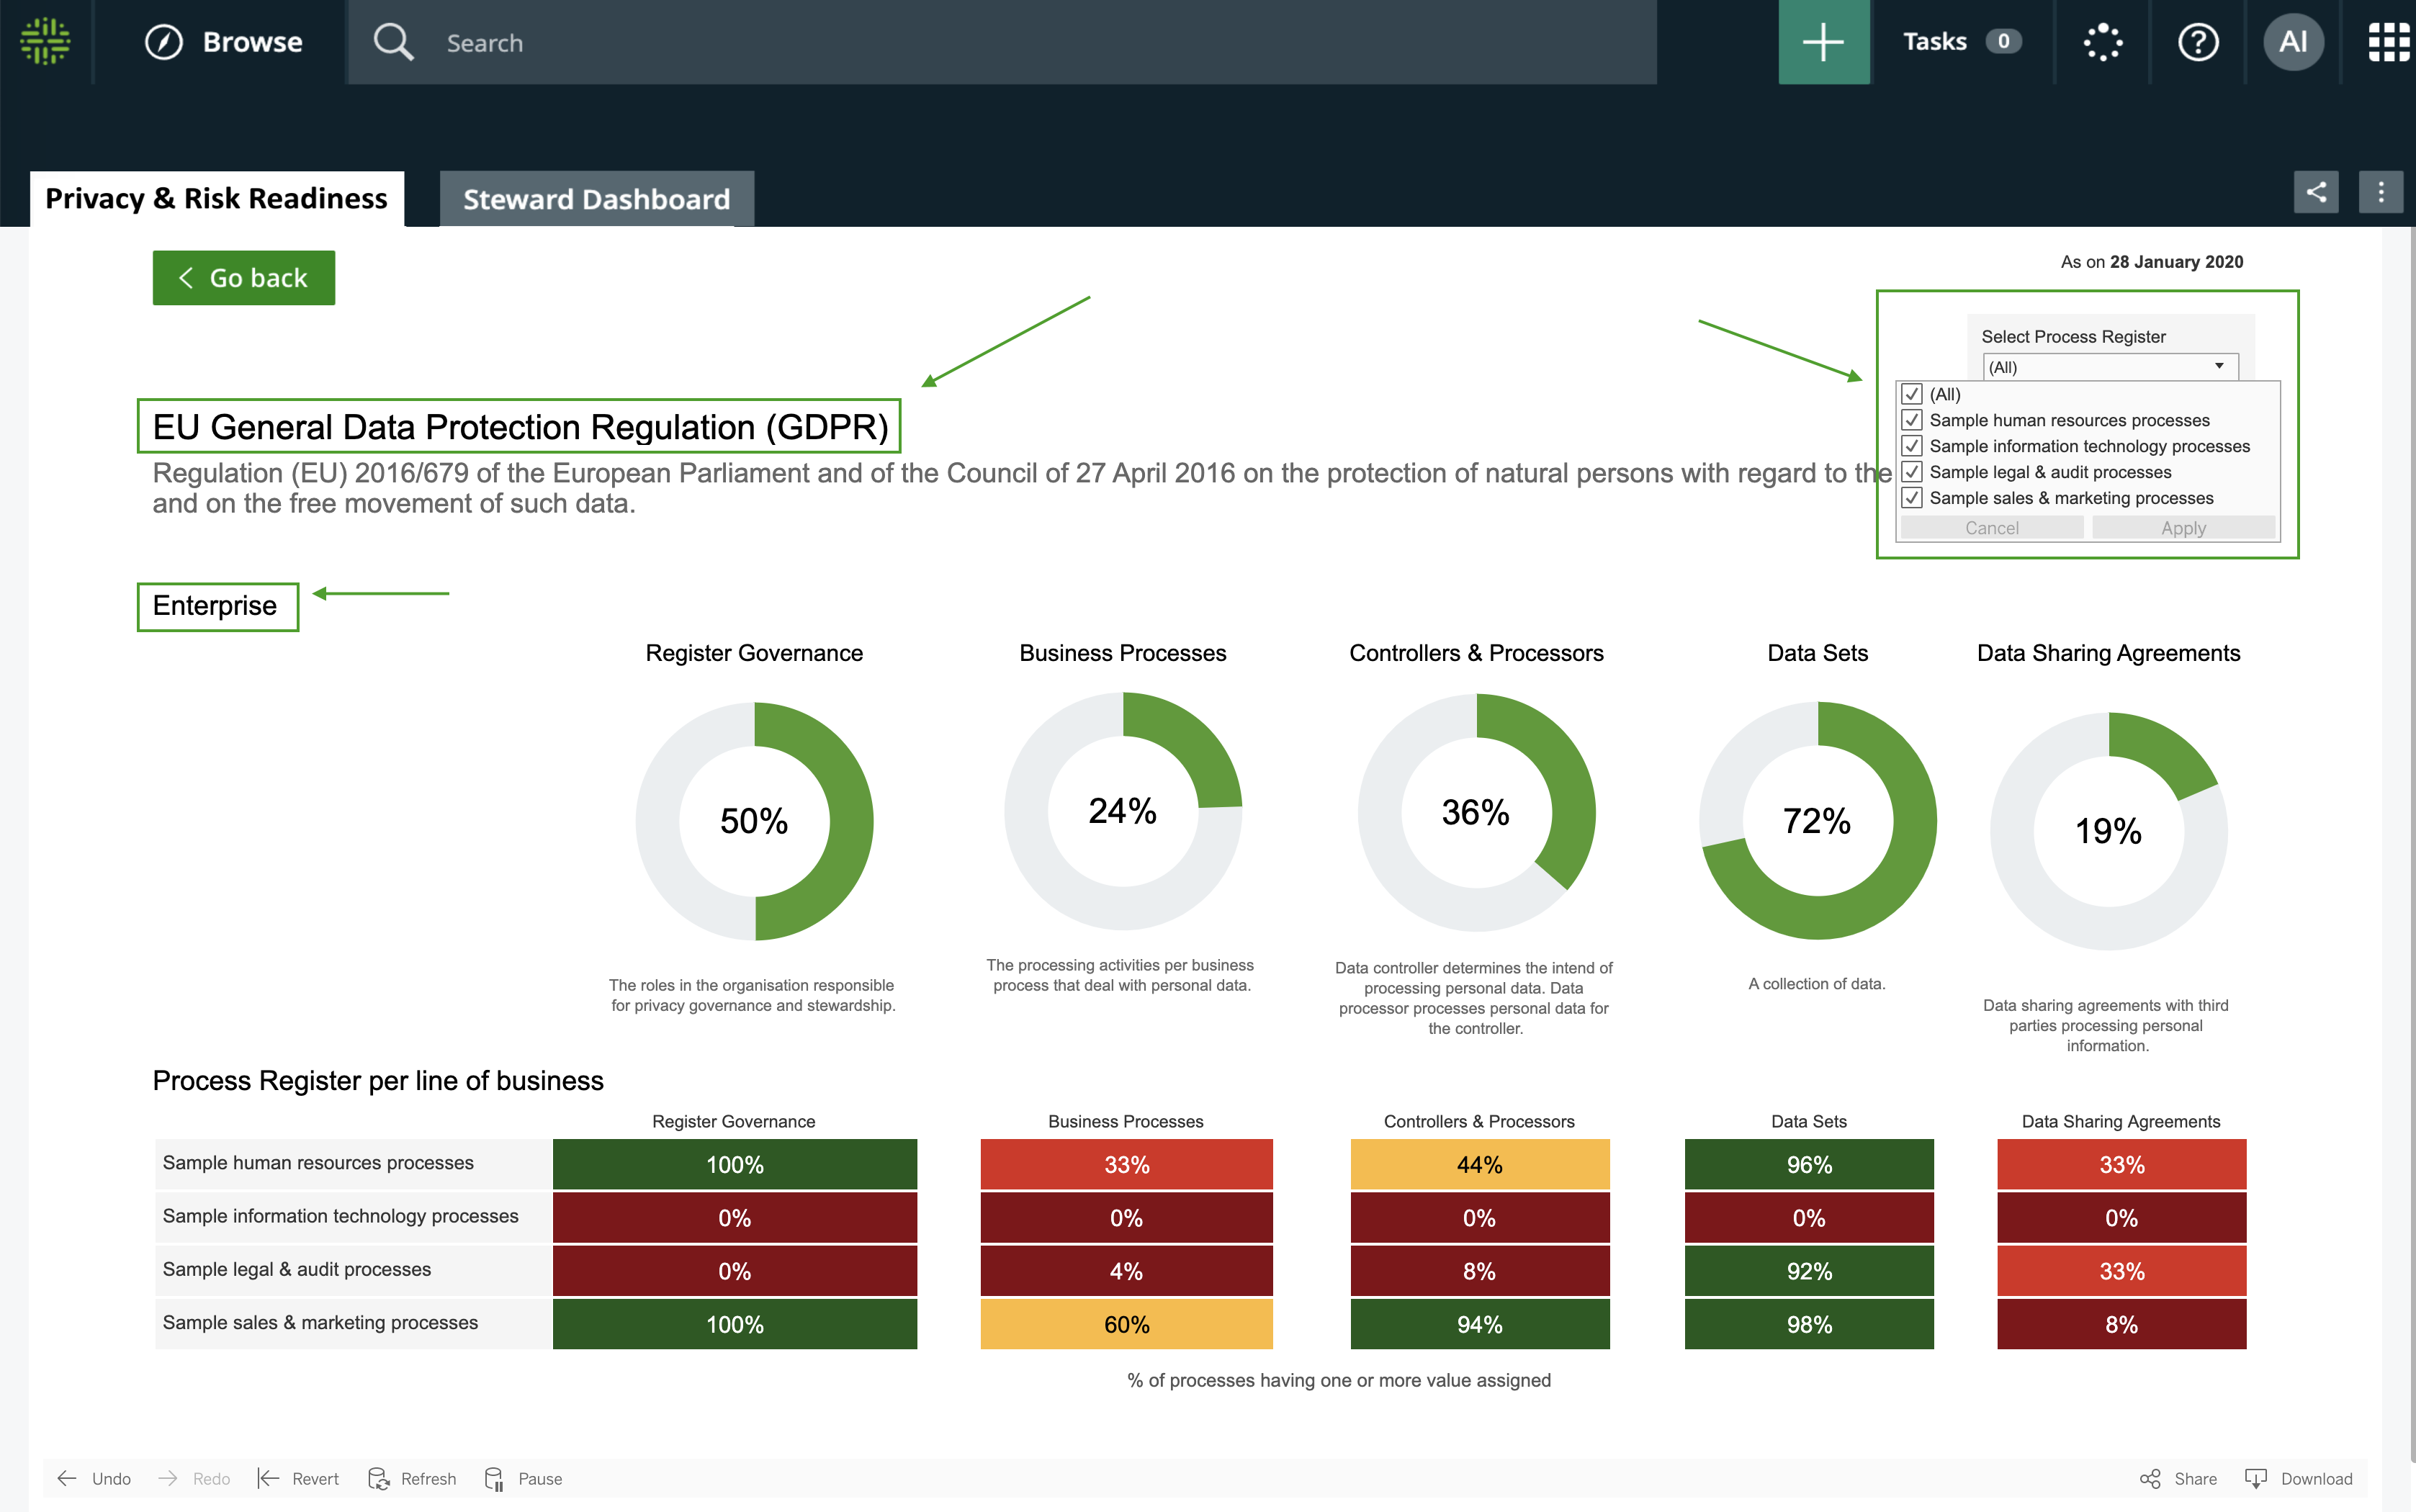
Task: Click Apply in the filter list
Action: [2183, 528]
